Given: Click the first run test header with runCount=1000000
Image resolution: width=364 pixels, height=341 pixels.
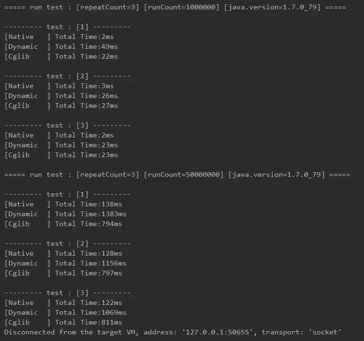Looking at the screenshot, I should pyautogui.click(x=175, y=7).
